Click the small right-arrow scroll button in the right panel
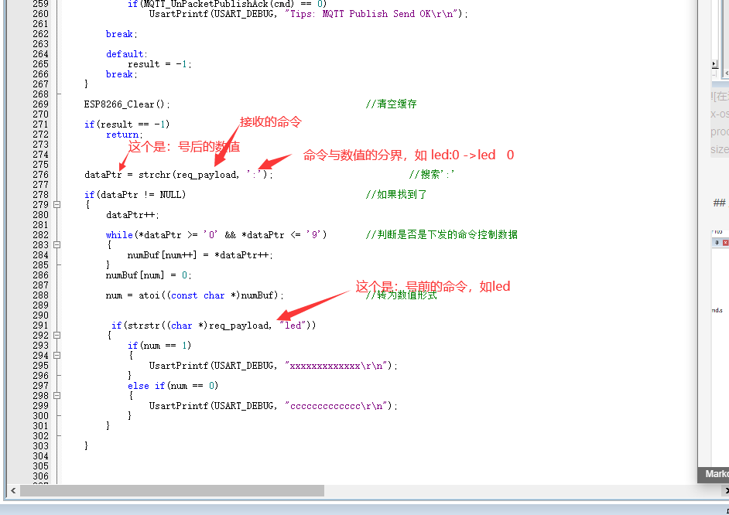Image resolution: width=729 pixels, height=515 pixels. tap(714, 63)
